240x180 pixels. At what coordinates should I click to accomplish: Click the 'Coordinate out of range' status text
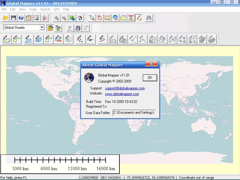point(196,178)
